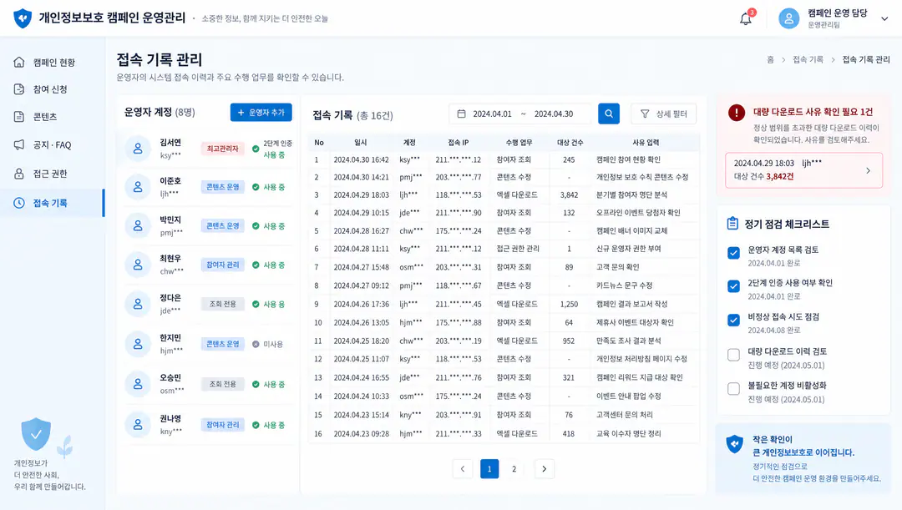Click the 접속 기록 breadcrumb link
Screen dimensions: 902x510
pos(808,59)
